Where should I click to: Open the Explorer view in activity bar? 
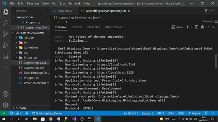(5, 12)
